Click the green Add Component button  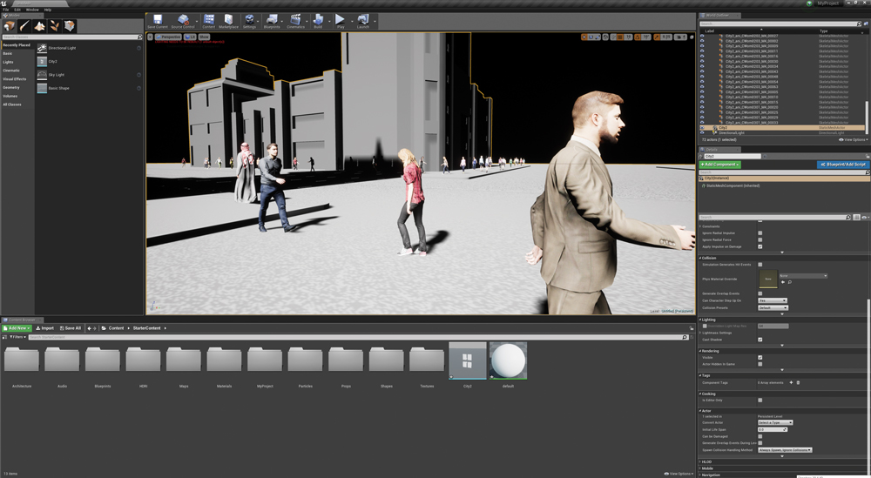click(x=720, y=165)
